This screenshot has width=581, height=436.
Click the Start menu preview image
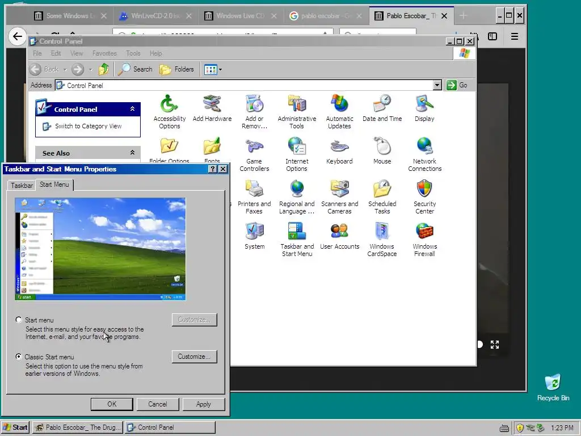(100, 249)
